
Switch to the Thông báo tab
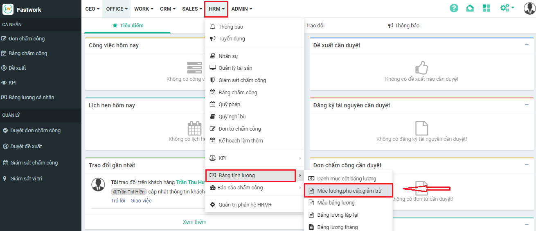pyautogui.click(x=403, y=26)
